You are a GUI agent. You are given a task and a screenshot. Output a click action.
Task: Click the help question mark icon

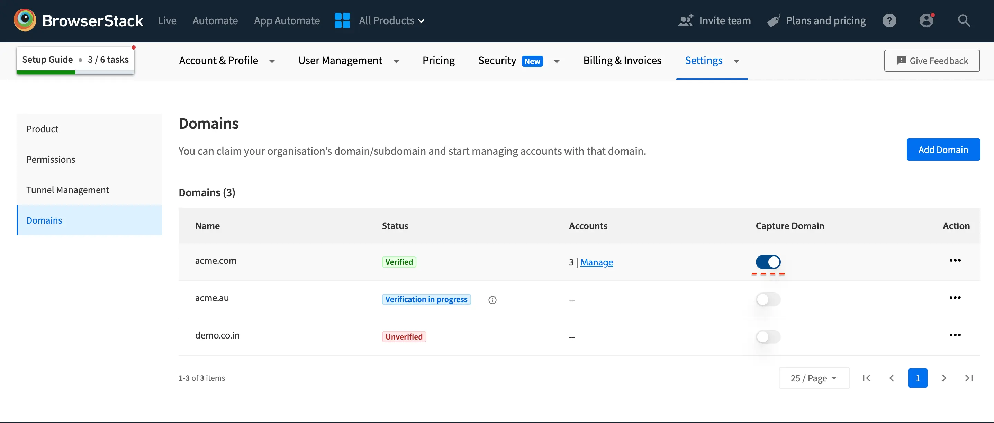pyautogui.click(x=889, y=20)
